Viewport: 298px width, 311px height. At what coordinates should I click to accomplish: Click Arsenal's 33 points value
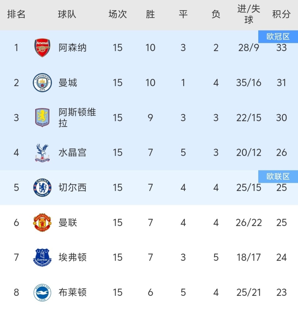tap(281, 48)
